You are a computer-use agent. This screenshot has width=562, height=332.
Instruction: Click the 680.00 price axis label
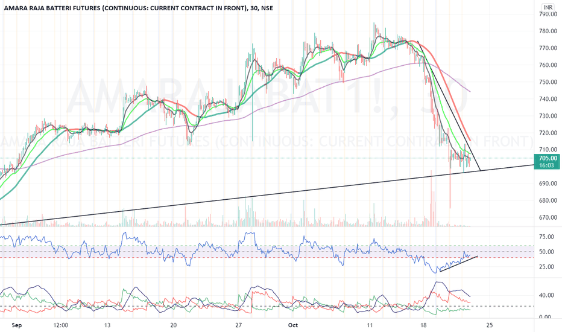(x=548, y=200)
